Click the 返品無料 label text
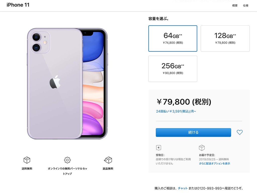This screenshot has width=257, height=193. coord(108,169)
